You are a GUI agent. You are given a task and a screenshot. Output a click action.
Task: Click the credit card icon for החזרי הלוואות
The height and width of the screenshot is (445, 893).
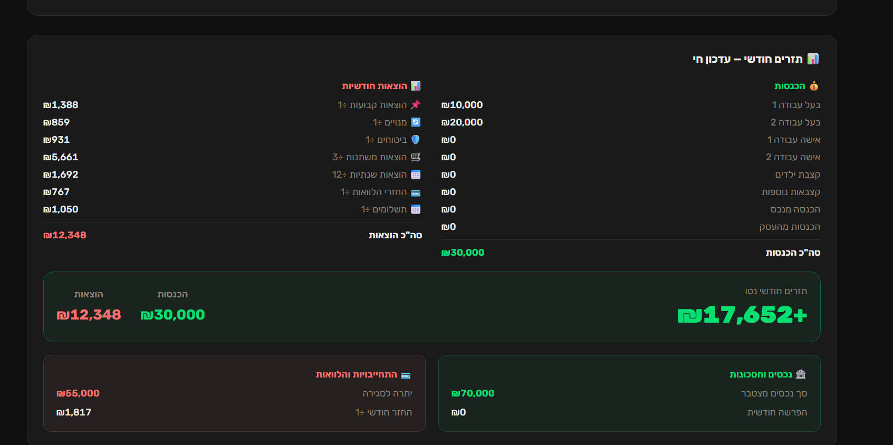[416, 192]
